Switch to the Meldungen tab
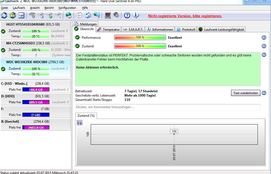The image size is (271, 174). (86, 24)
